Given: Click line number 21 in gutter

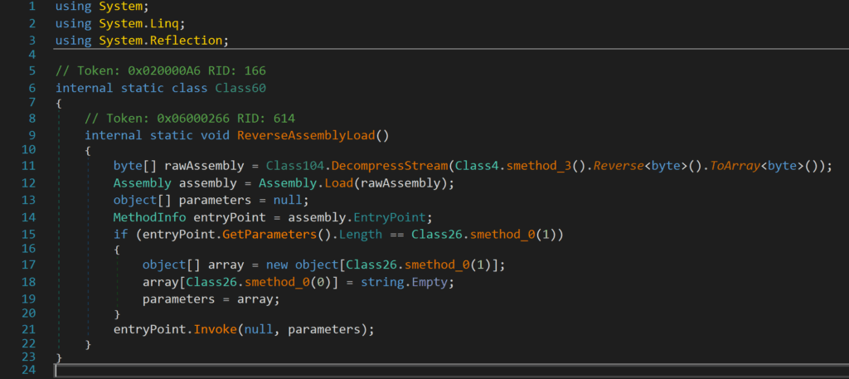Looking at the screenshot, I should coord(27,329).
